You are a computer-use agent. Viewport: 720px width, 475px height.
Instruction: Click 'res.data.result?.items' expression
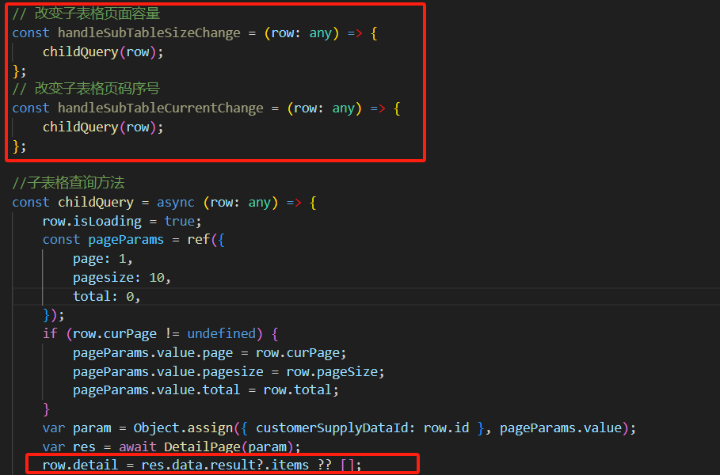[225, 465]
